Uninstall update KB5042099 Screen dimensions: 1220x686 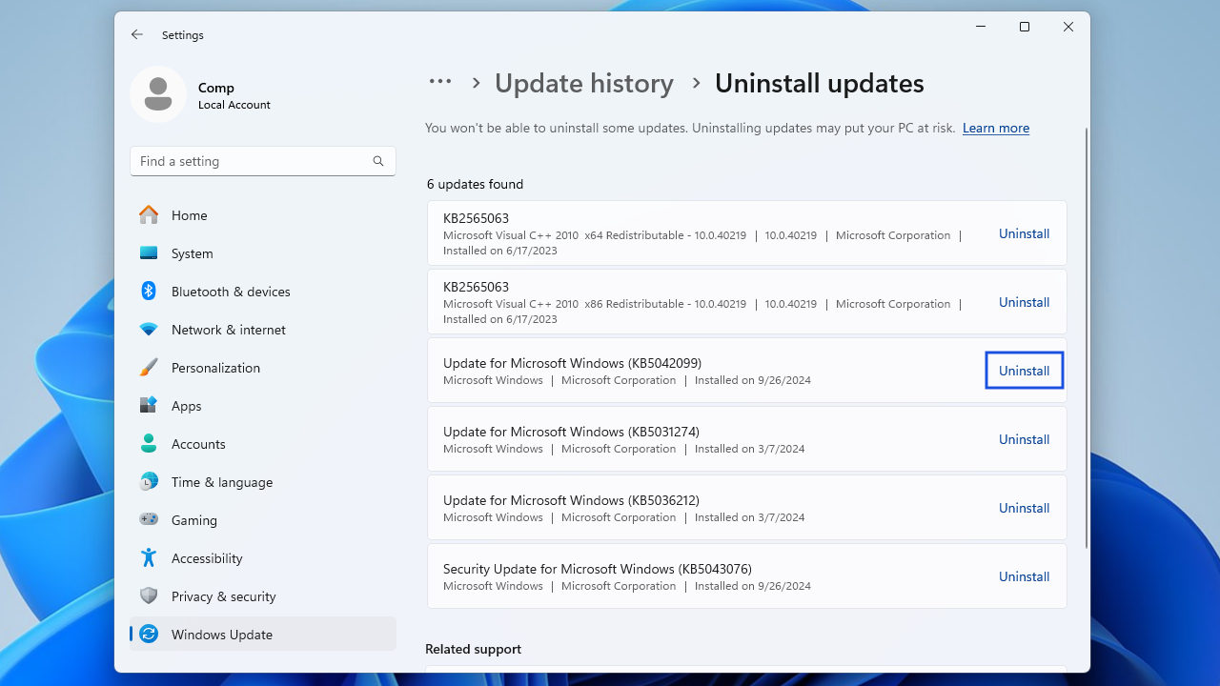tap(1025, 371)
